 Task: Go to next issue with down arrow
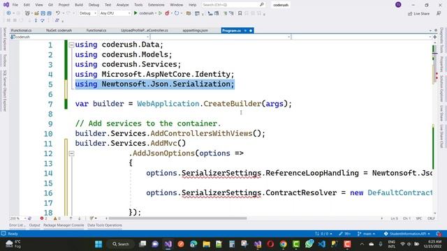[79, 218]
